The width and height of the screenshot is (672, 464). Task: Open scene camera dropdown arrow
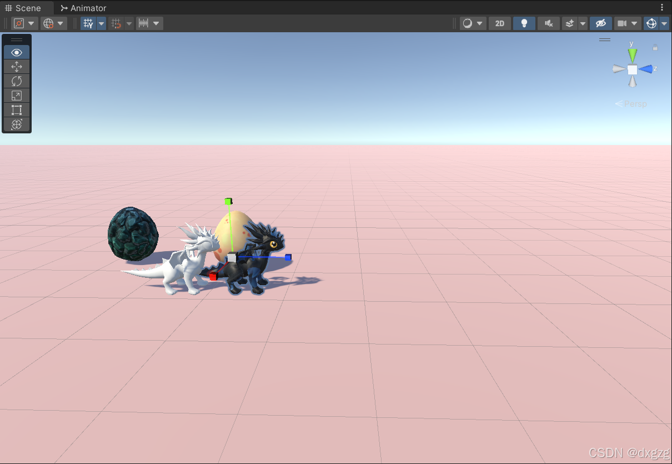pos(635,23)
